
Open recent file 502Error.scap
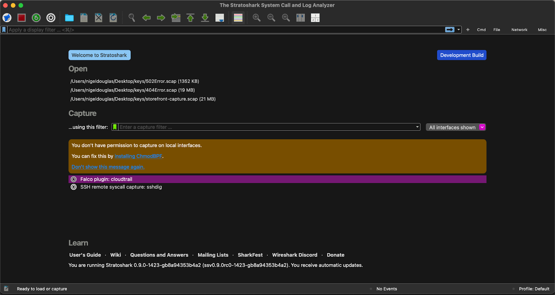click(135, 81)
